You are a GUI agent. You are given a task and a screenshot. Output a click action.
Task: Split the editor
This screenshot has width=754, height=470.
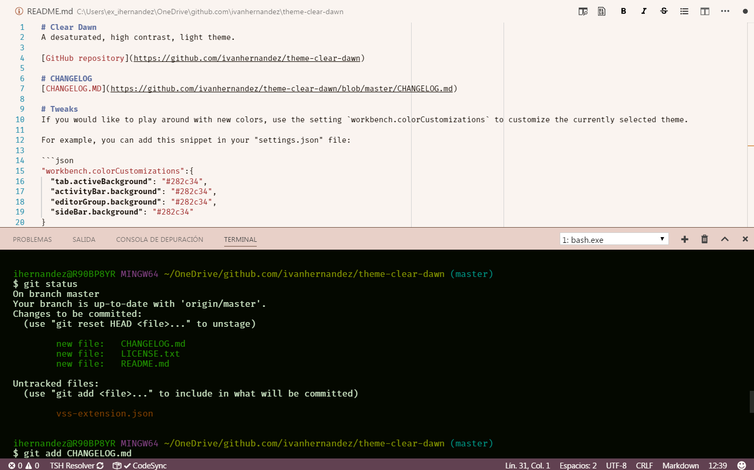click(705, 11)
